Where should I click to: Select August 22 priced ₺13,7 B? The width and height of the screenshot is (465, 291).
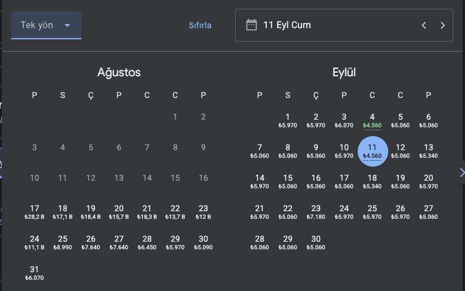click(x=175, y=212)
